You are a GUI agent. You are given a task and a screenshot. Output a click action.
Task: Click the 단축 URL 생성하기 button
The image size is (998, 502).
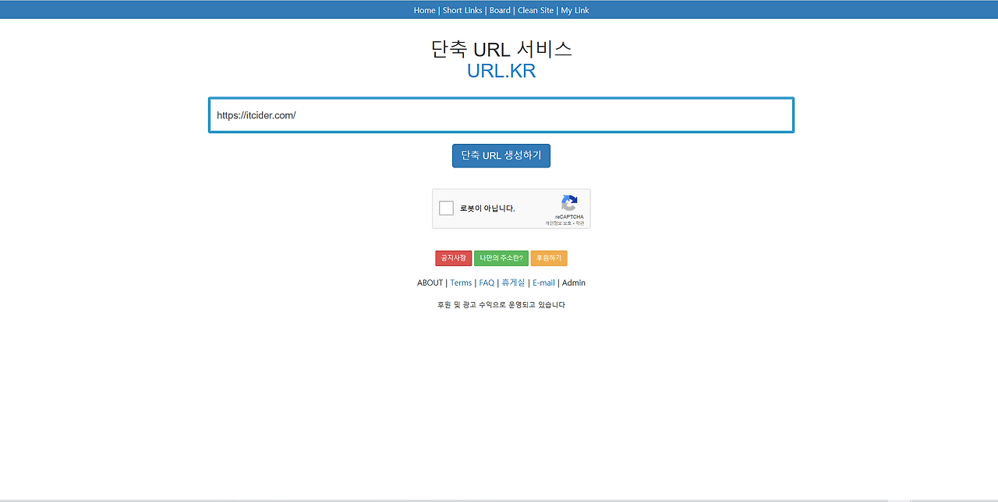tap(501, 155)
